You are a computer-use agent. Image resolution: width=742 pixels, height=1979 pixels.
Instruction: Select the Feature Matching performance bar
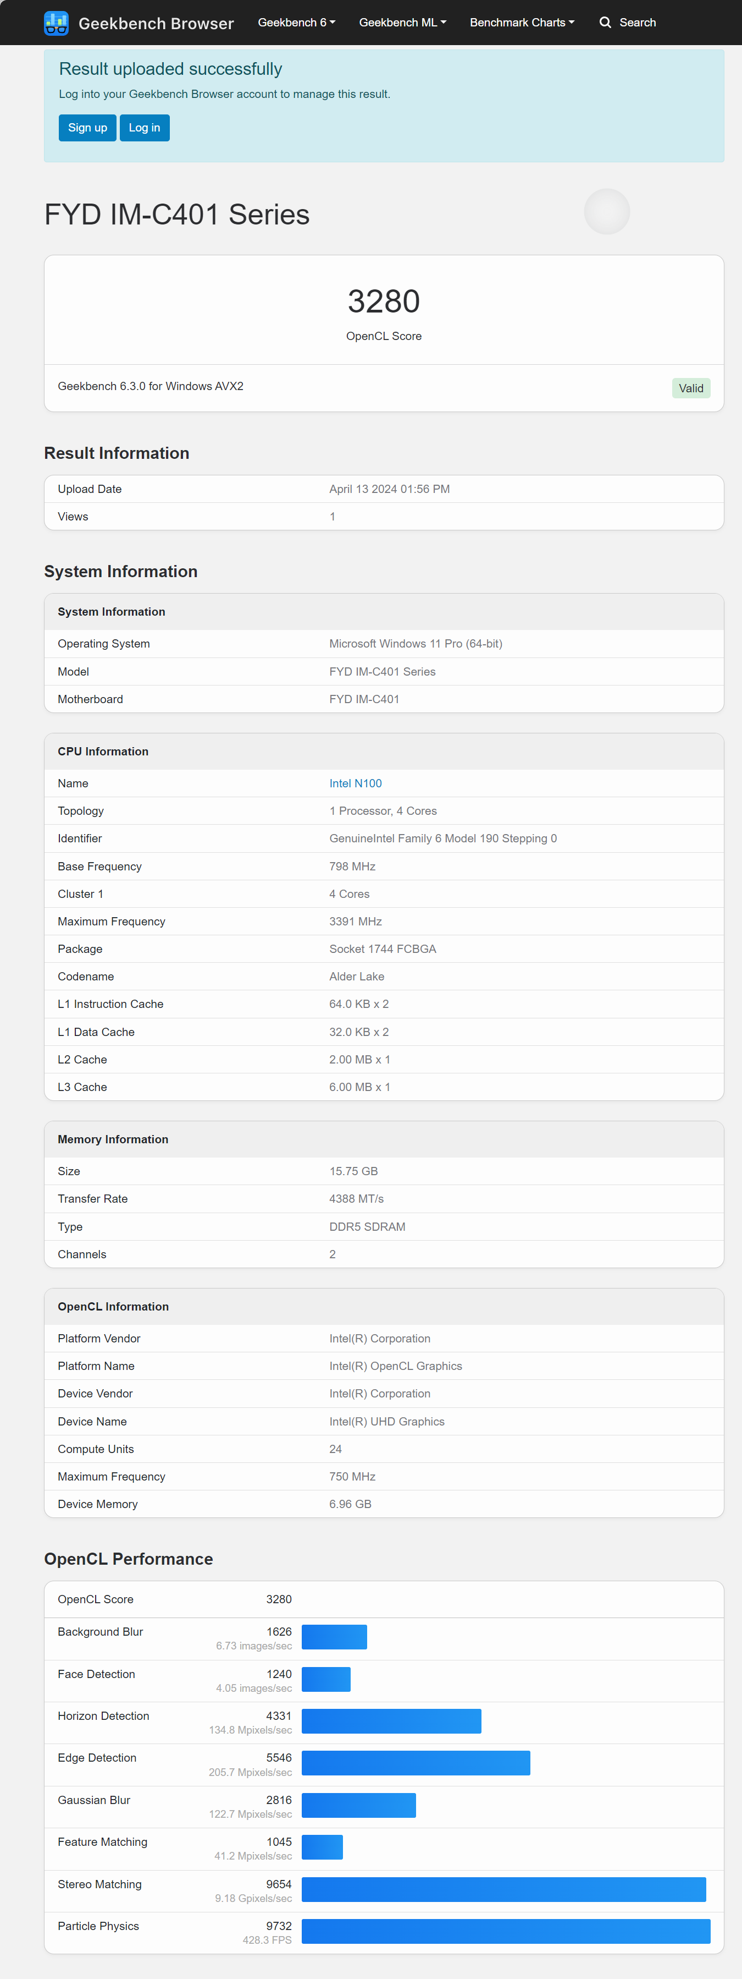(x=322, y=1846)
